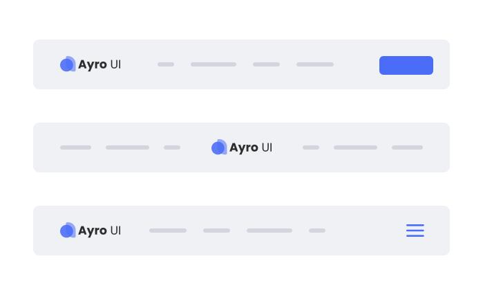Choose the third placeholder link in the top navbar
Viewport: 483px width, 297px height.
coord(266,64)
